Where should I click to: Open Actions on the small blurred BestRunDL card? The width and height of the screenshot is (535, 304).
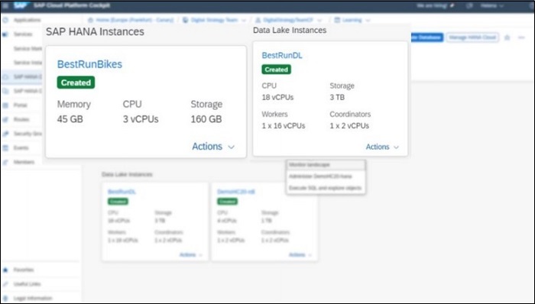click(191, 255)
